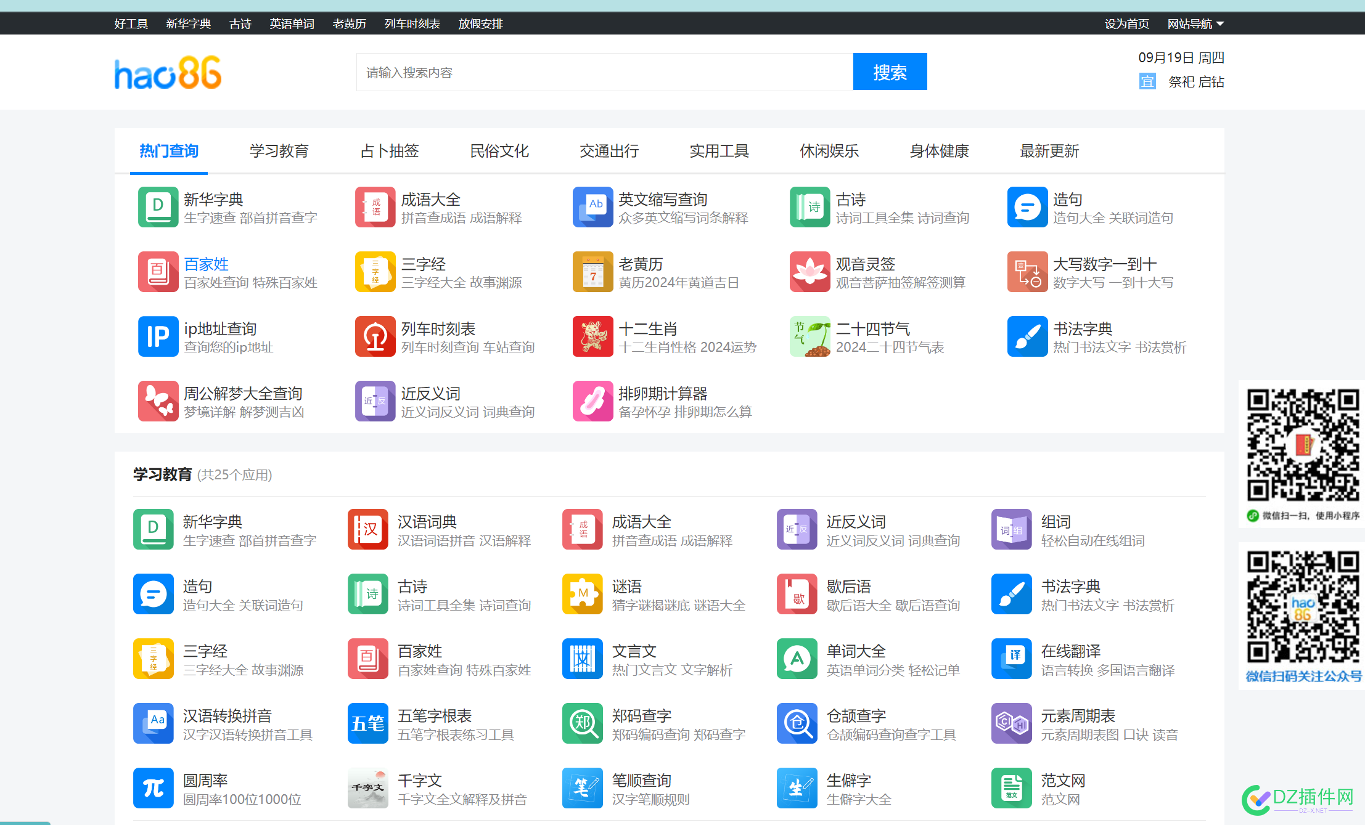The image size is (1365, 825).
Task: Click the WeChat mini program QR code
Action: 1303,445
